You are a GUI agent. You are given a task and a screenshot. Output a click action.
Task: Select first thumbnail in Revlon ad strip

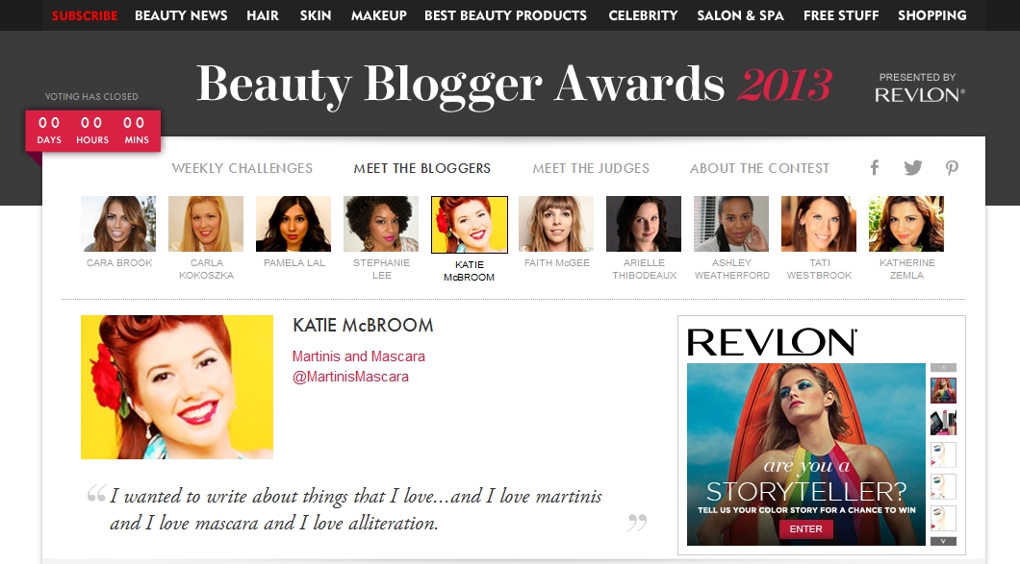943,390
